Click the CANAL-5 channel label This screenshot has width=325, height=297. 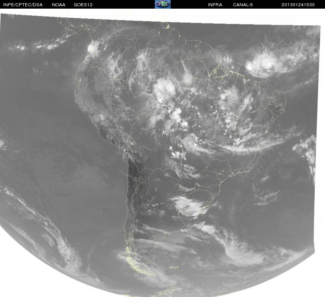click(x=243, y=5)
